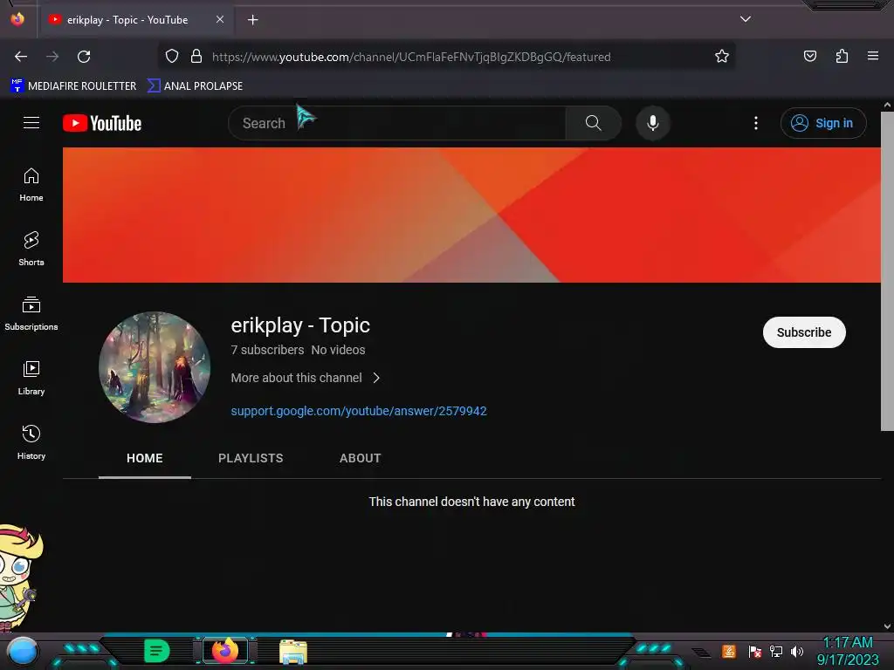The height and width of the screenshot is (670, 894).
Task: Click the search magnifier button
Action: pos(593,123)
